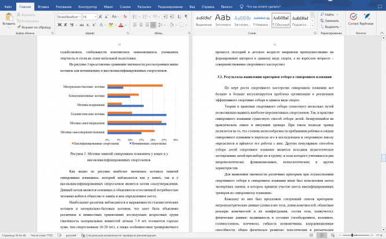Click the Paste (Вставить) clipboard icon

[9, 17]
